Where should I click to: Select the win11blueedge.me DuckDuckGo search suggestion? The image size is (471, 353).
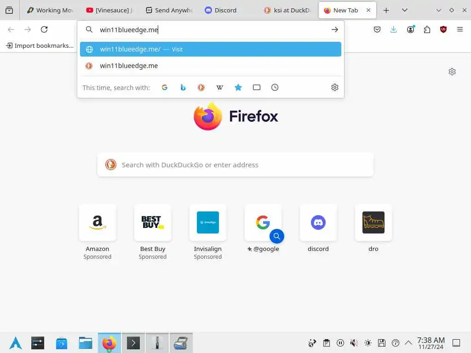[x=211, y=66]
